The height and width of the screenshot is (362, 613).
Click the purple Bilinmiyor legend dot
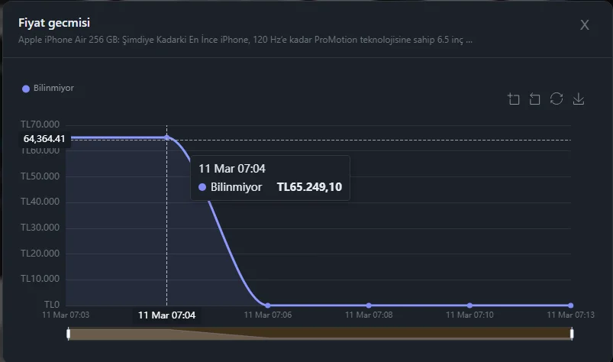click(26, 89)
